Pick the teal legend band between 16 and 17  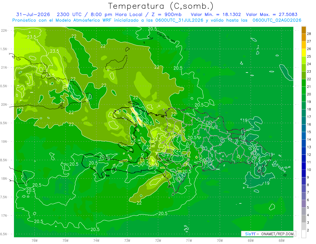coord(304,121)
